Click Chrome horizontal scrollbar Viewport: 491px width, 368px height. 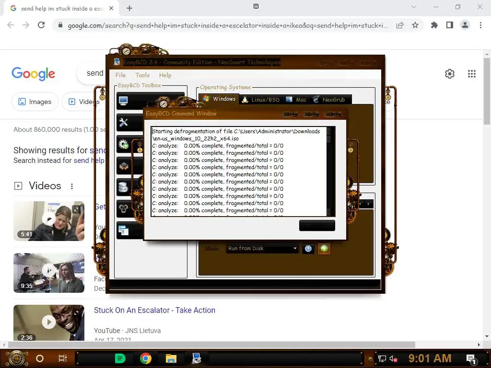[x=211, y=345]
